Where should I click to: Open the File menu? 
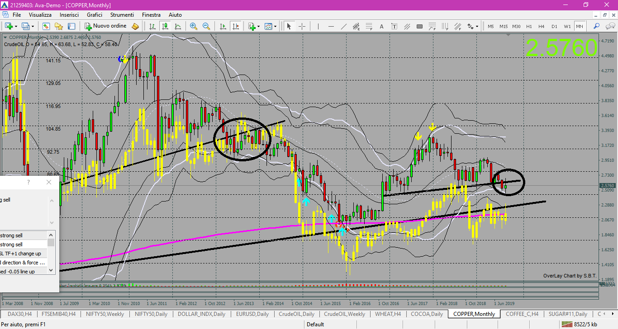coord(17,15)
